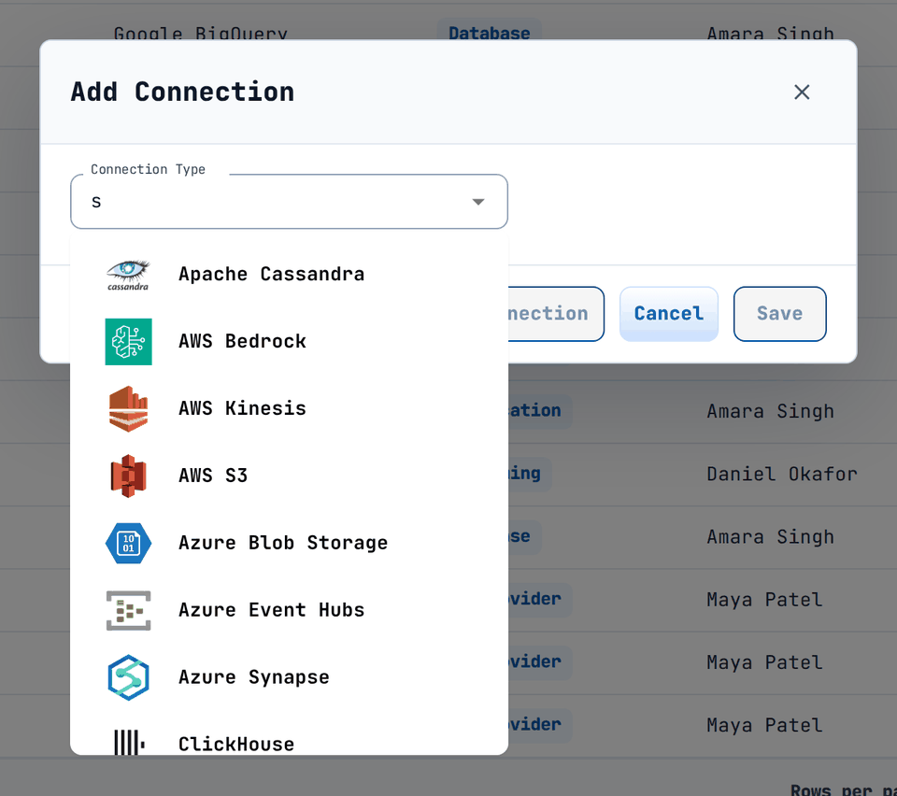Click the Azure Event Hubs icon

[x=128, y=610]
